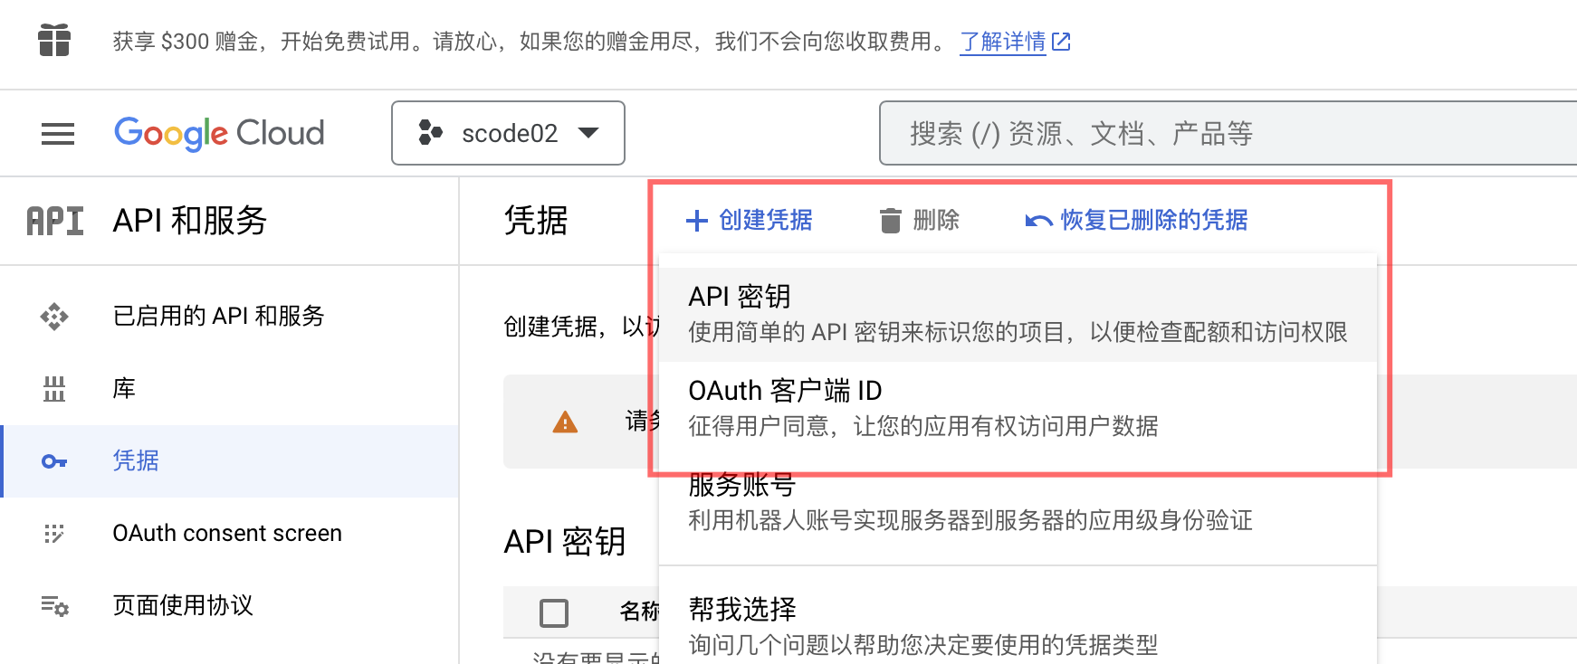The image size is (1577, 664).
Task: Click the undo arrow icon for 恢复已删除的凭据
Action: (x=1038, y=221)
